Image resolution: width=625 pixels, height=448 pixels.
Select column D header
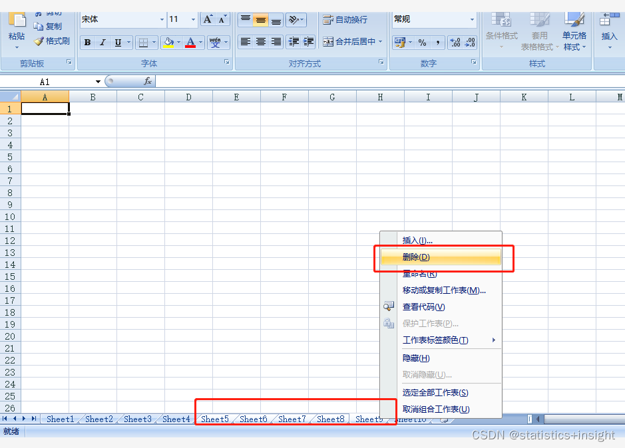pos(188,97)
